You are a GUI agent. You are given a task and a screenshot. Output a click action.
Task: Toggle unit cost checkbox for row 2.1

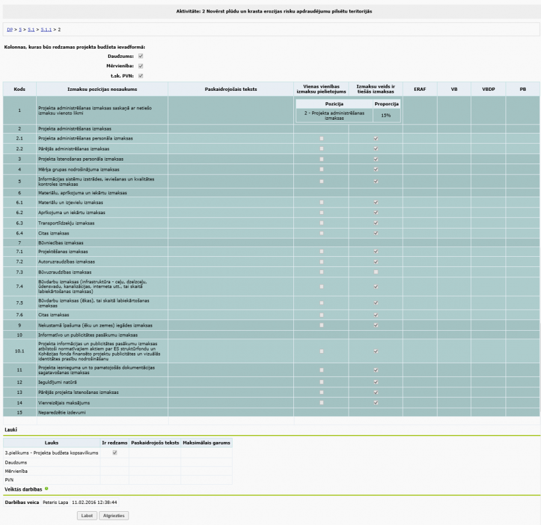(322, 138)
